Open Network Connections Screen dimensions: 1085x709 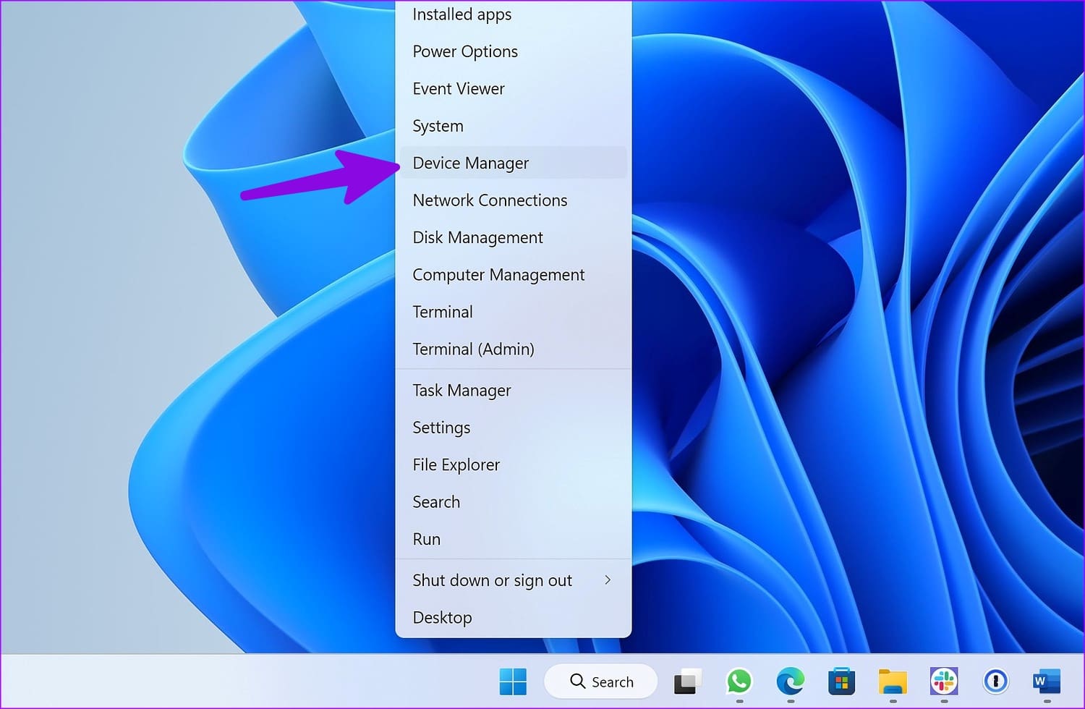pyautogui.click(x=490, y=200)
